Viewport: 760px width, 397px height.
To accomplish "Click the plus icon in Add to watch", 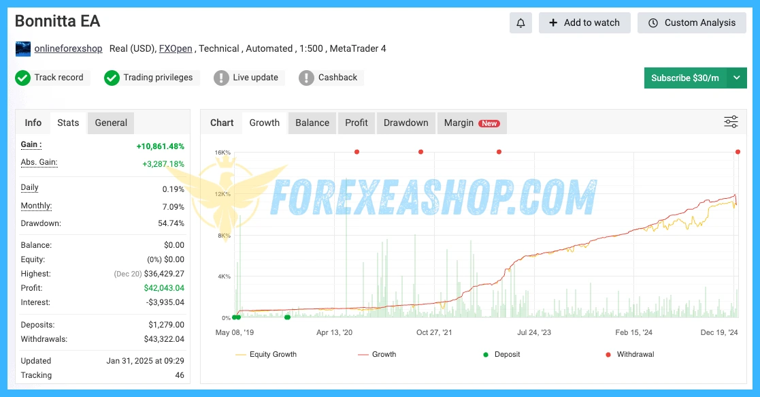I will coord(553,22).
